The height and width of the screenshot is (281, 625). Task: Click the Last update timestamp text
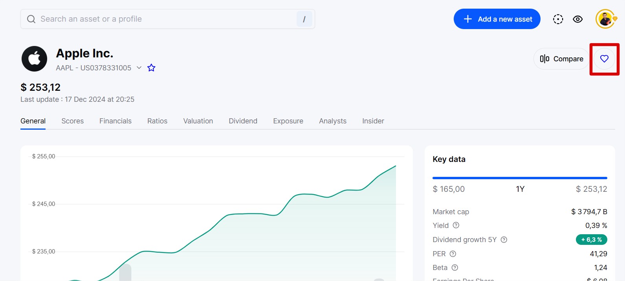(x=77, y=99)
